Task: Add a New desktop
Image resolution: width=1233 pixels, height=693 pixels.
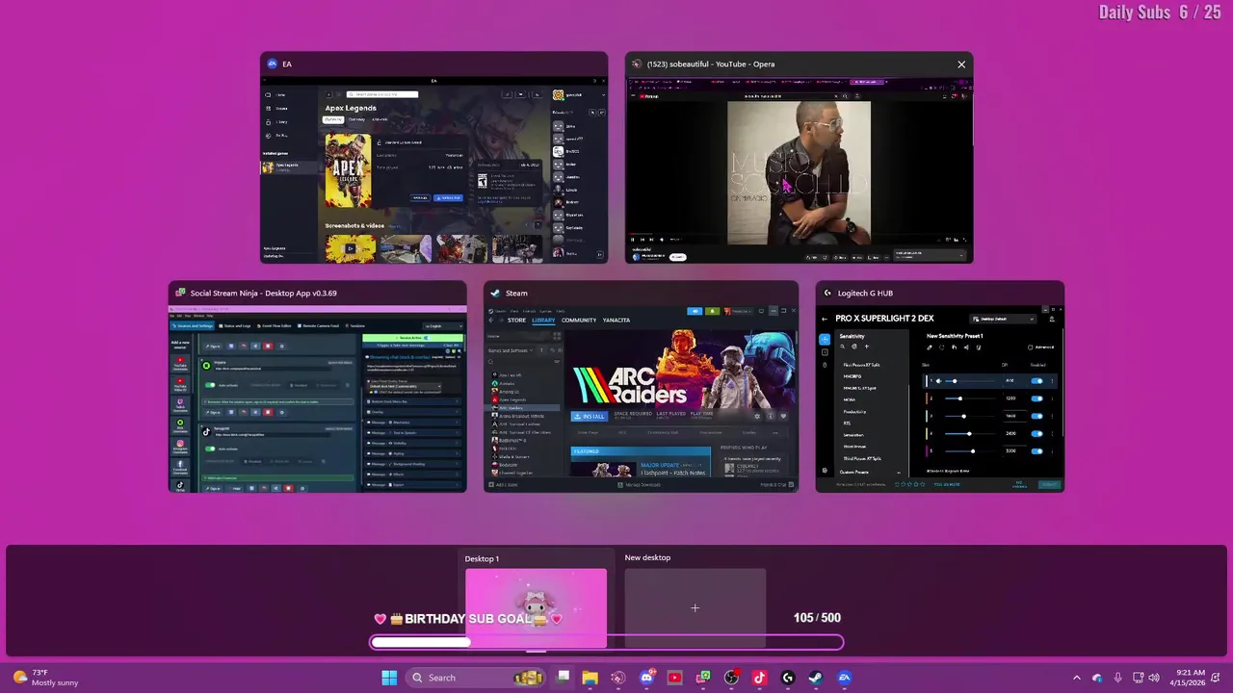Action: point(695,608)
